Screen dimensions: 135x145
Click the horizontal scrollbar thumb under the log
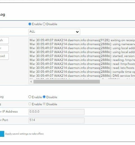pyautogui.click(x=67, y=82)
